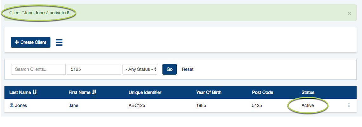The height and width of the screenshot is (127, 362).
Task: Open the Jane first name link
Action: click(73, 105)
